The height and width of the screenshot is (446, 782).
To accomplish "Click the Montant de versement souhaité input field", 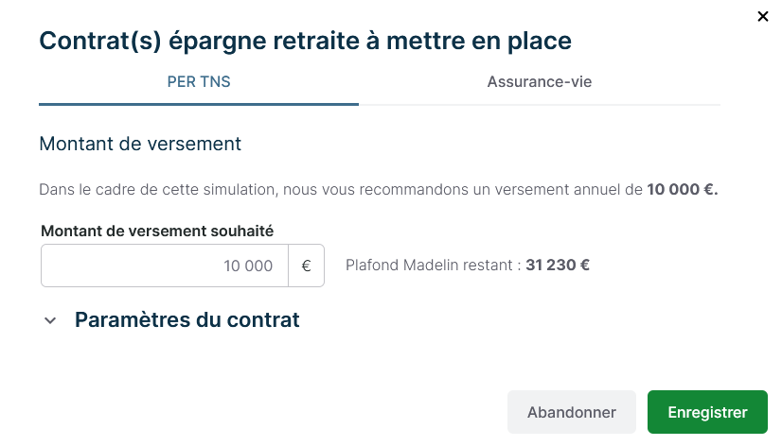I will coord(164,266).
